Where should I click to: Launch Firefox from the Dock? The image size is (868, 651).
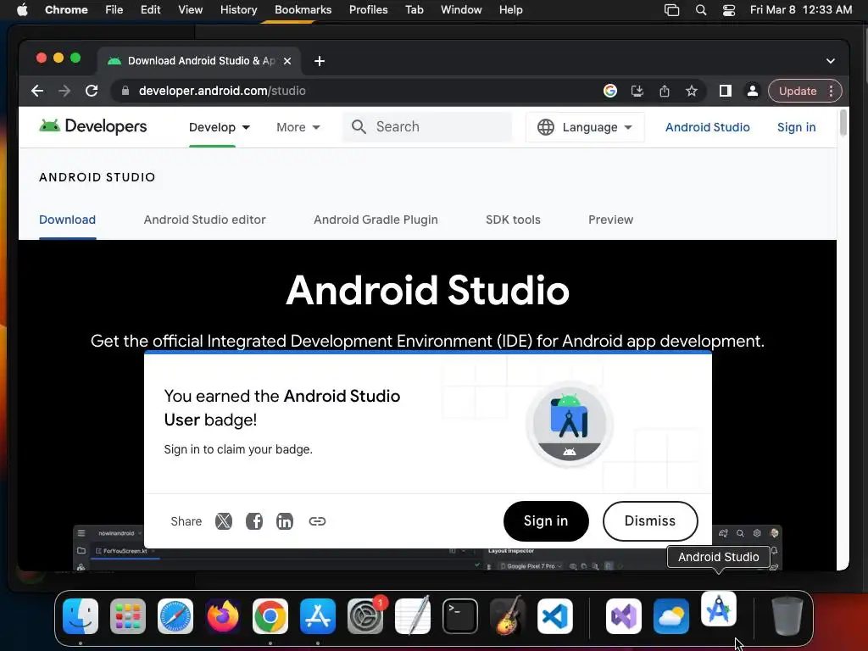[223, 616]
